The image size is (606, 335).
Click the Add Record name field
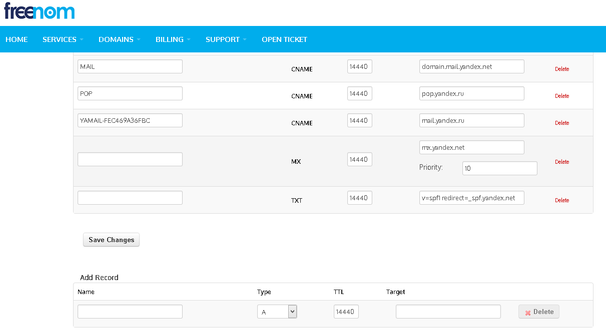coord(130,312)
